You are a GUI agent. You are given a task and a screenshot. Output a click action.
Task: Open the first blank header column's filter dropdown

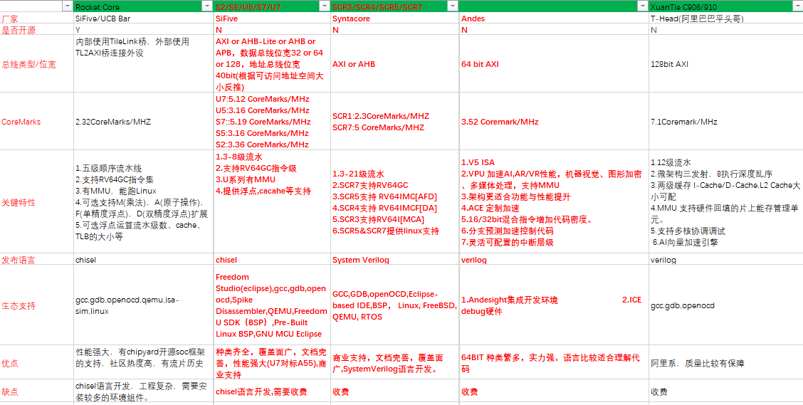point(67,6)
